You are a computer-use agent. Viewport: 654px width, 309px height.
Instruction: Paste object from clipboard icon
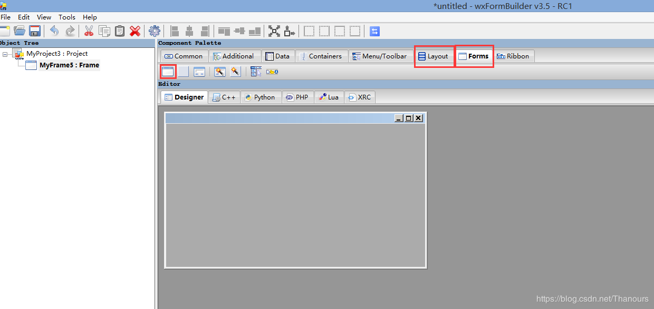tap(120, 31)
